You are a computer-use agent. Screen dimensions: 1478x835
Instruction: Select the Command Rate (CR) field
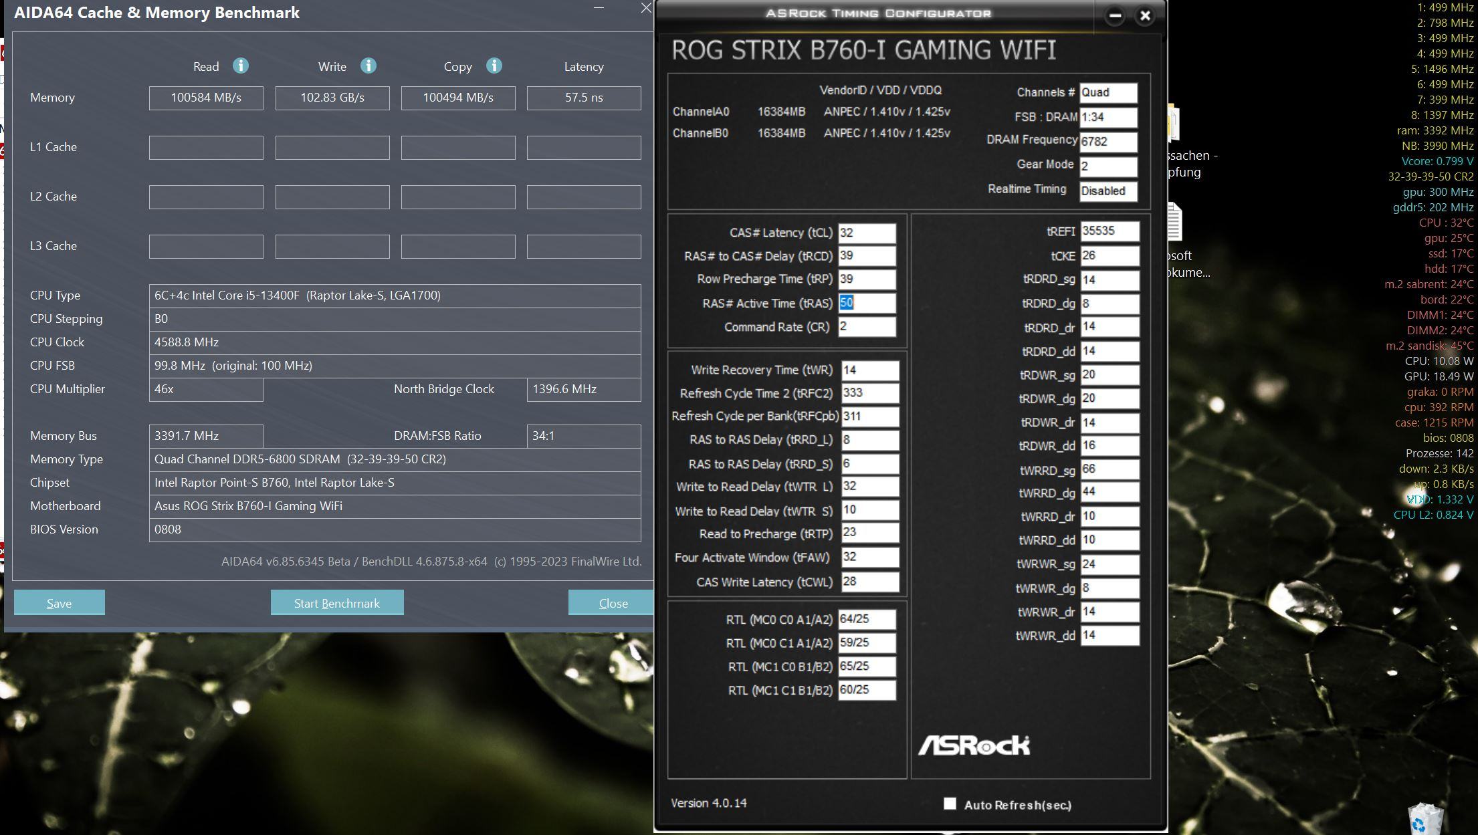[x=867, y=327]
